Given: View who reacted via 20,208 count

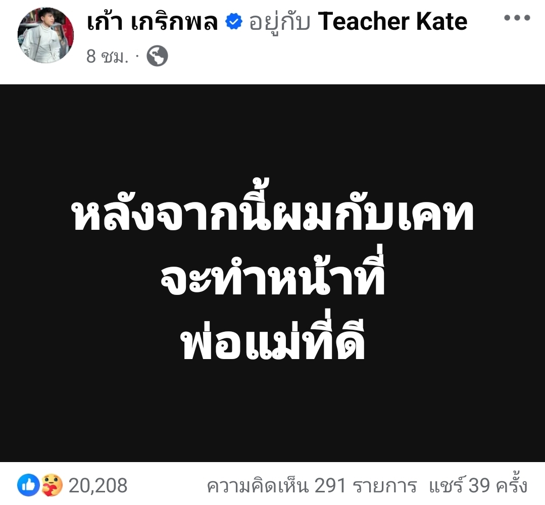Looking at the screenshot, I should point(98,485).
